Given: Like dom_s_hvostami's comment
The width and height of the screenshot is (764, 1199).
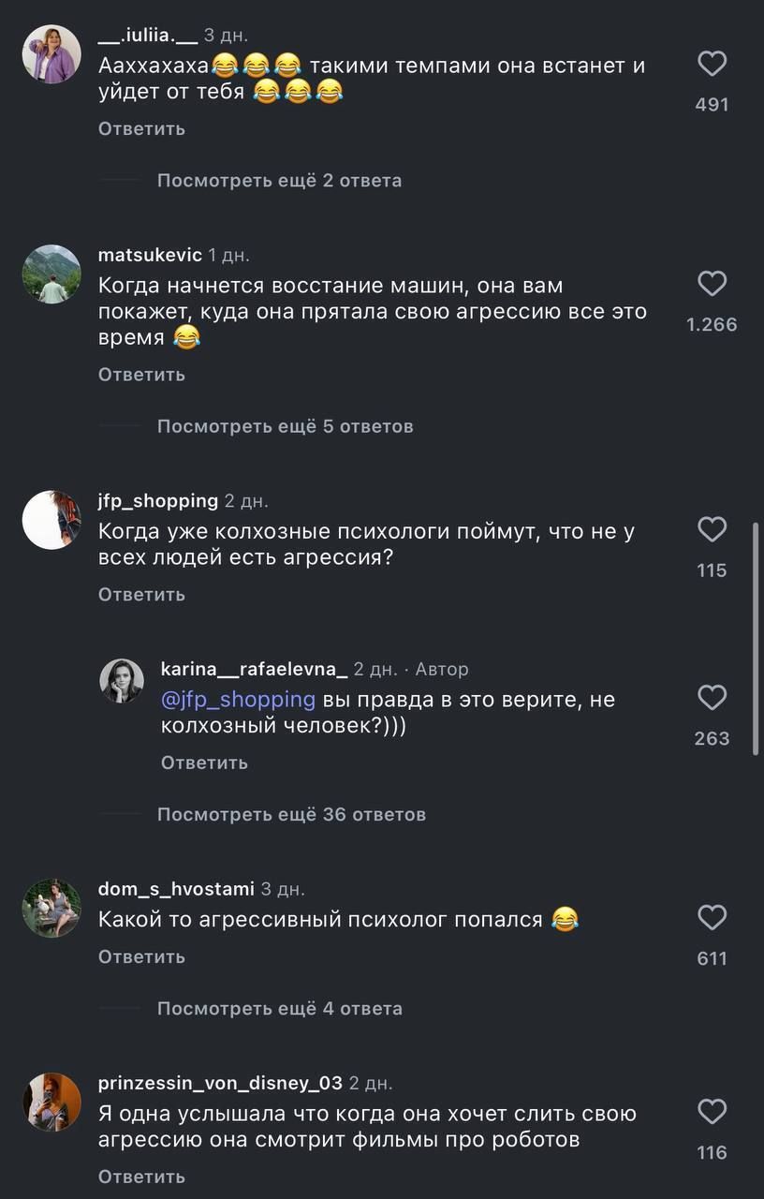Looking at the screenshot, I should (713, 918).
